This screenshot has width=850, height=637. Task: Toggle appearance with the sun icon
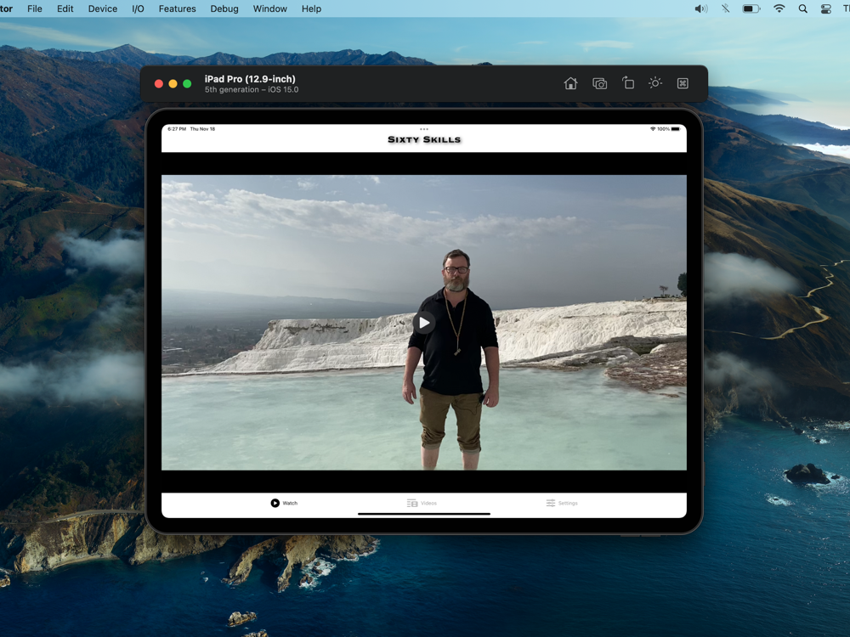point(654,83)
